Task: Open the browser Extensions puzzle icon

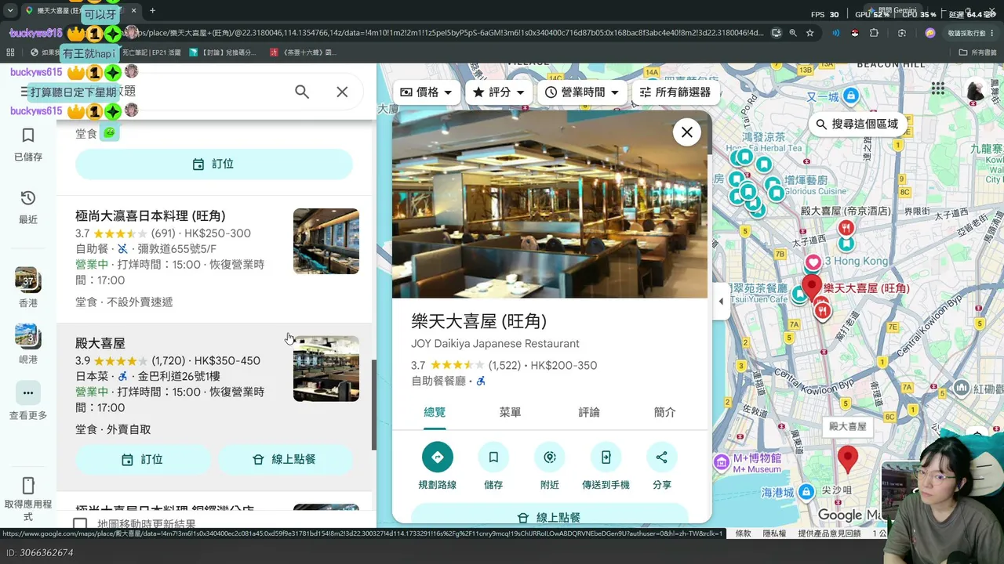Action: pos(874,33)
